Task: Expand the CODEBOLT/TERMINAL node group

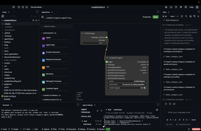Action: click(42, 95)
